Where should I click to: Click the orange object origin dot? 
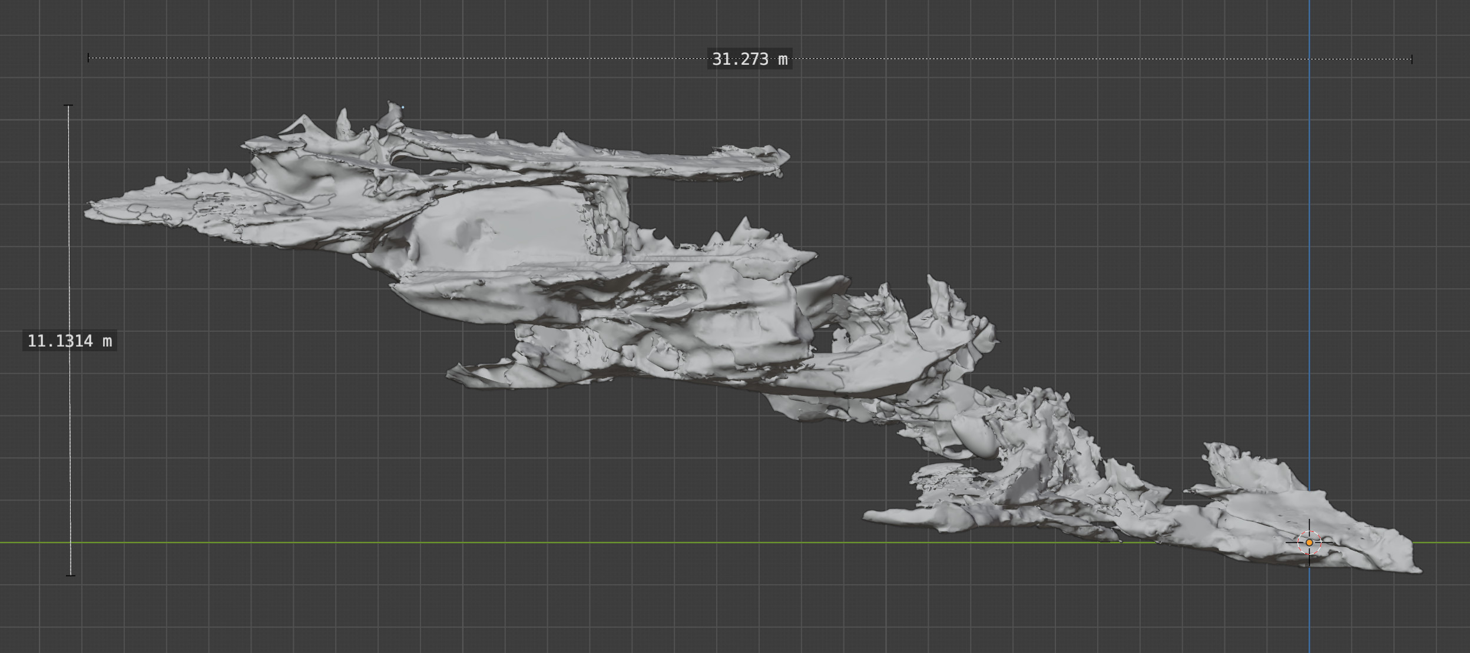coord(1309,542)
